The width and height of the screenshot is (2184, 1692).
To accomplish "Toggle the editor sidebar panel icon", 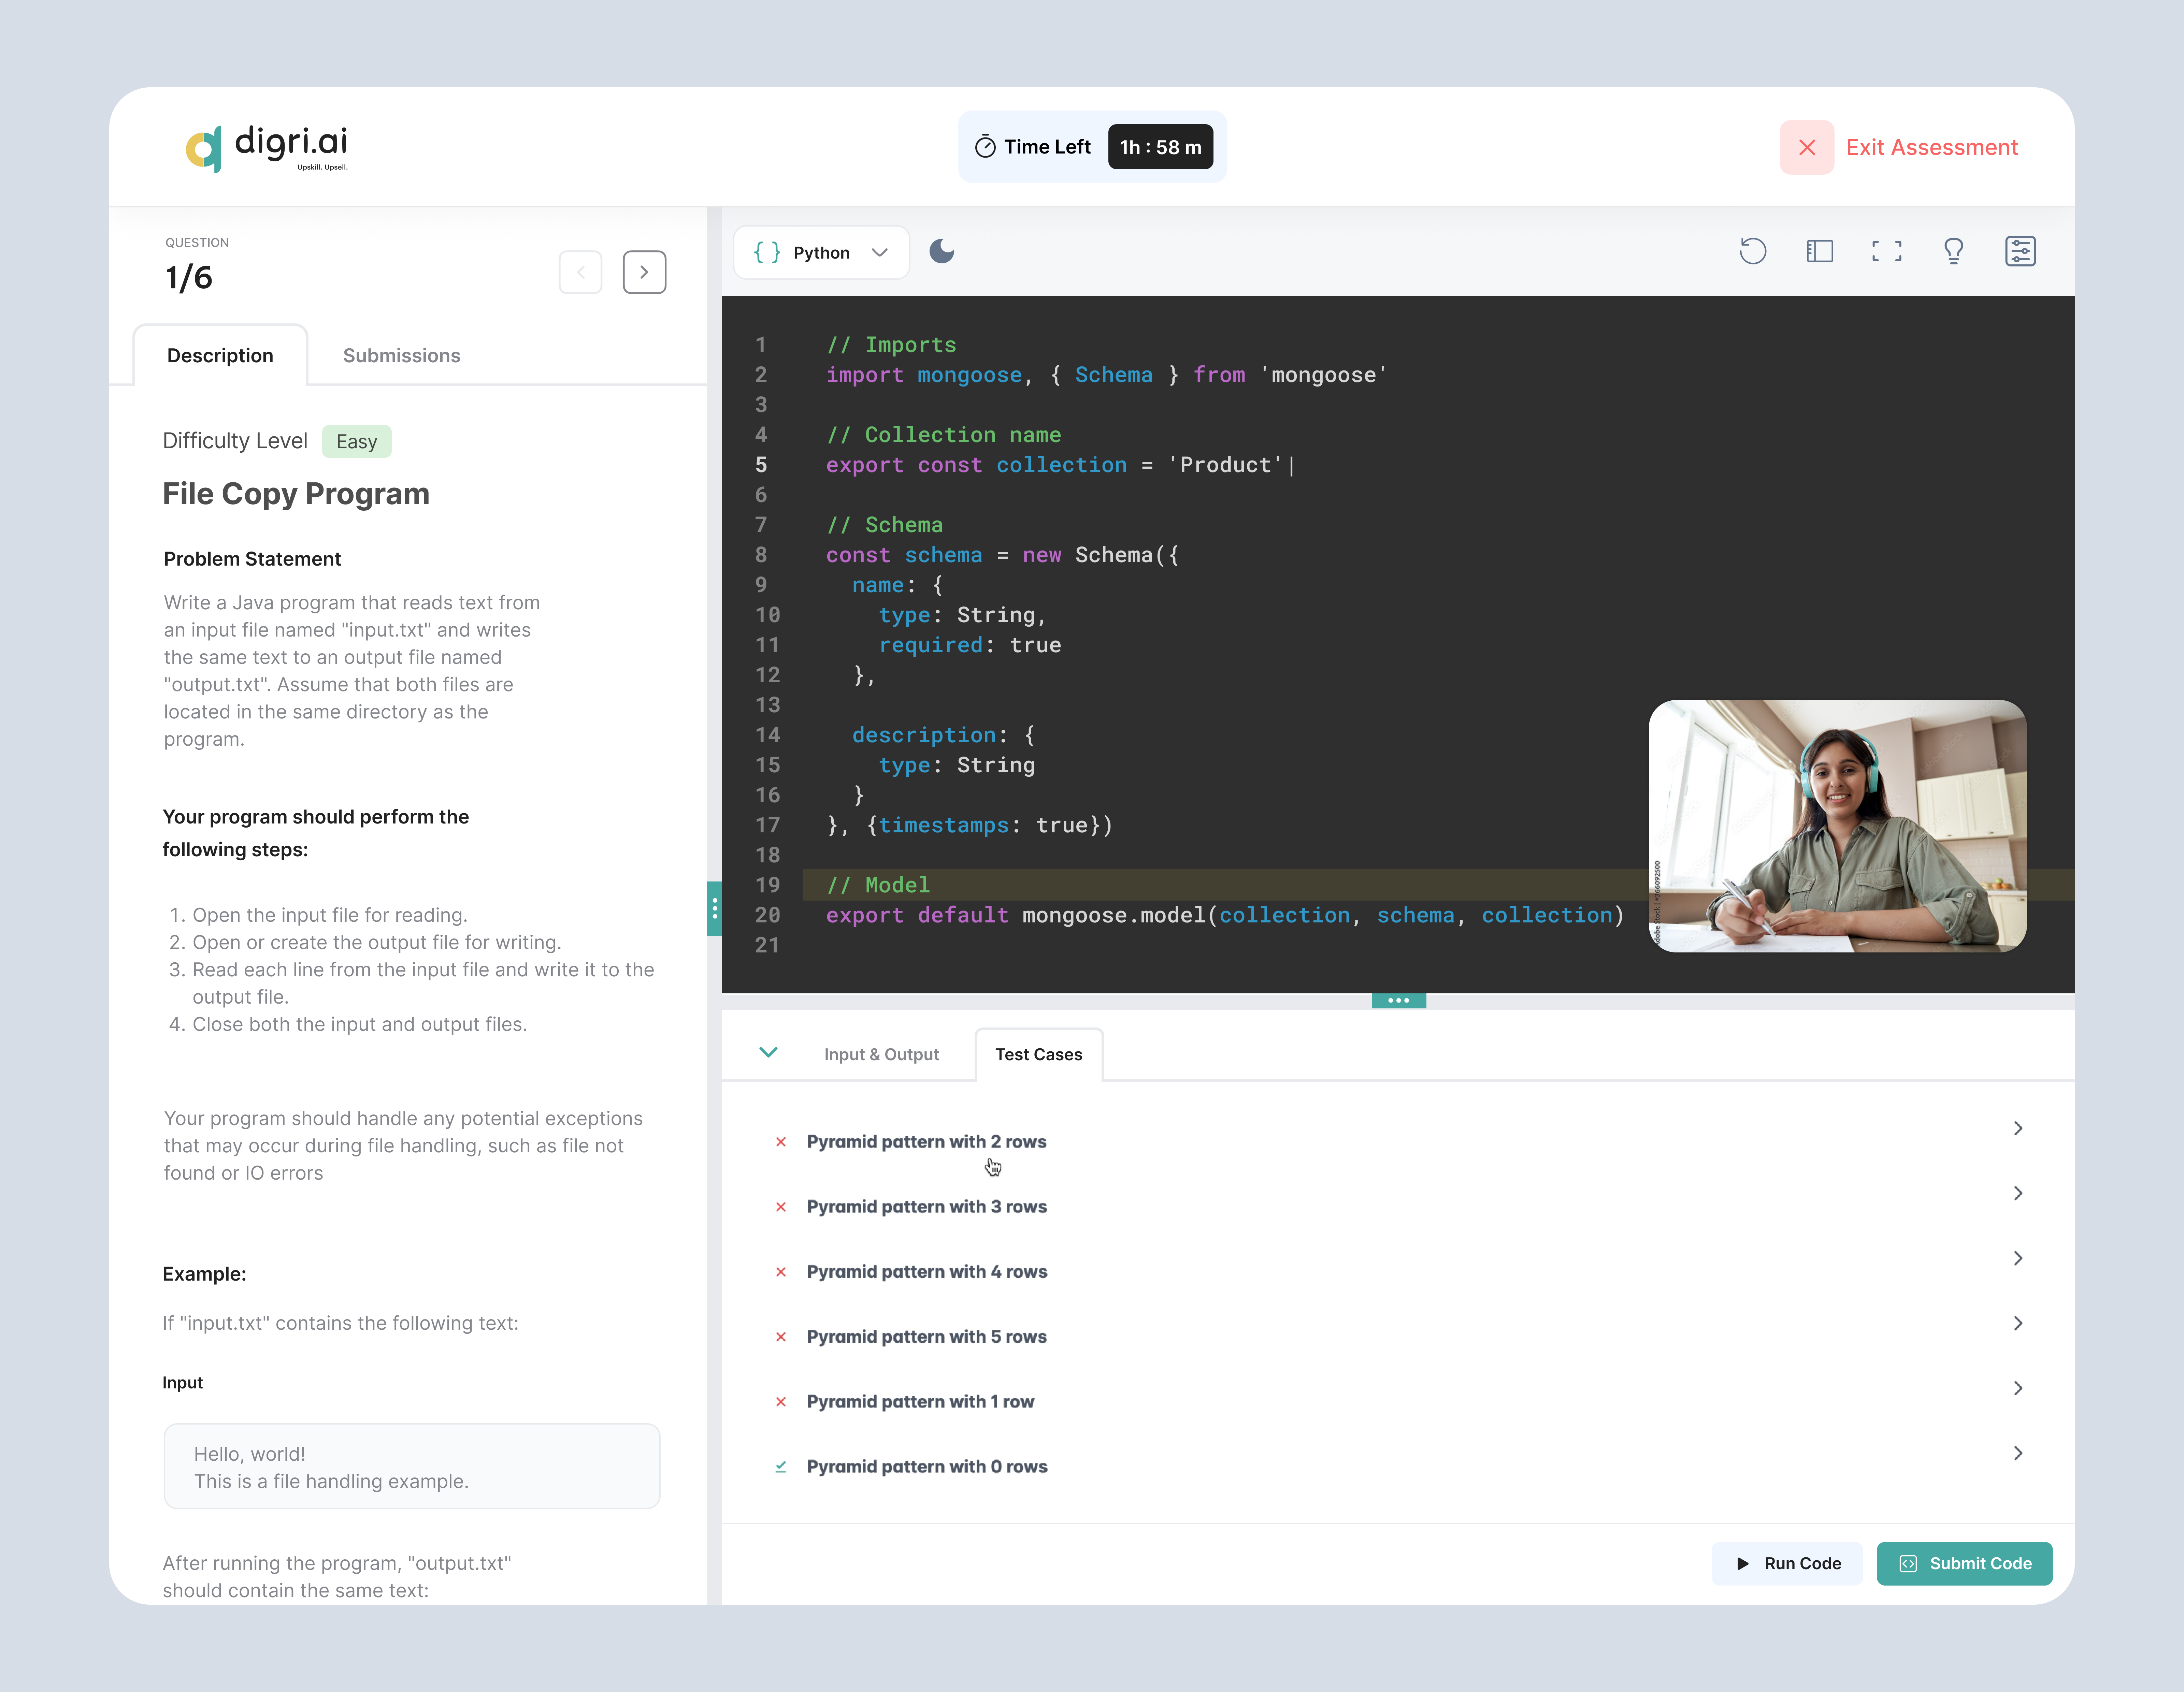I will [1820, 251].
